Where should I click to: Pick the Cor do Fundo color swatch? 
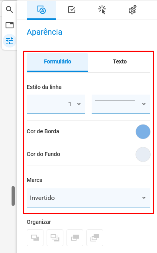(143, 154)
